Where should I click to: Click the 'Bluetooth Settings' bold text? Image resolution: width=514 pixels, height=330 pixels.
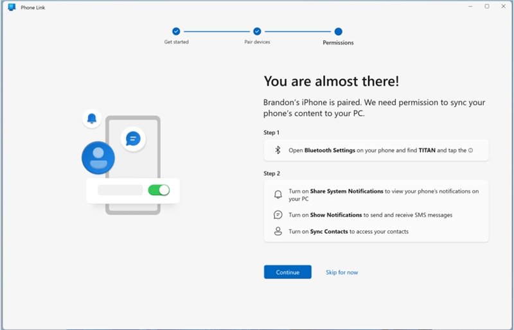(330, 150)
